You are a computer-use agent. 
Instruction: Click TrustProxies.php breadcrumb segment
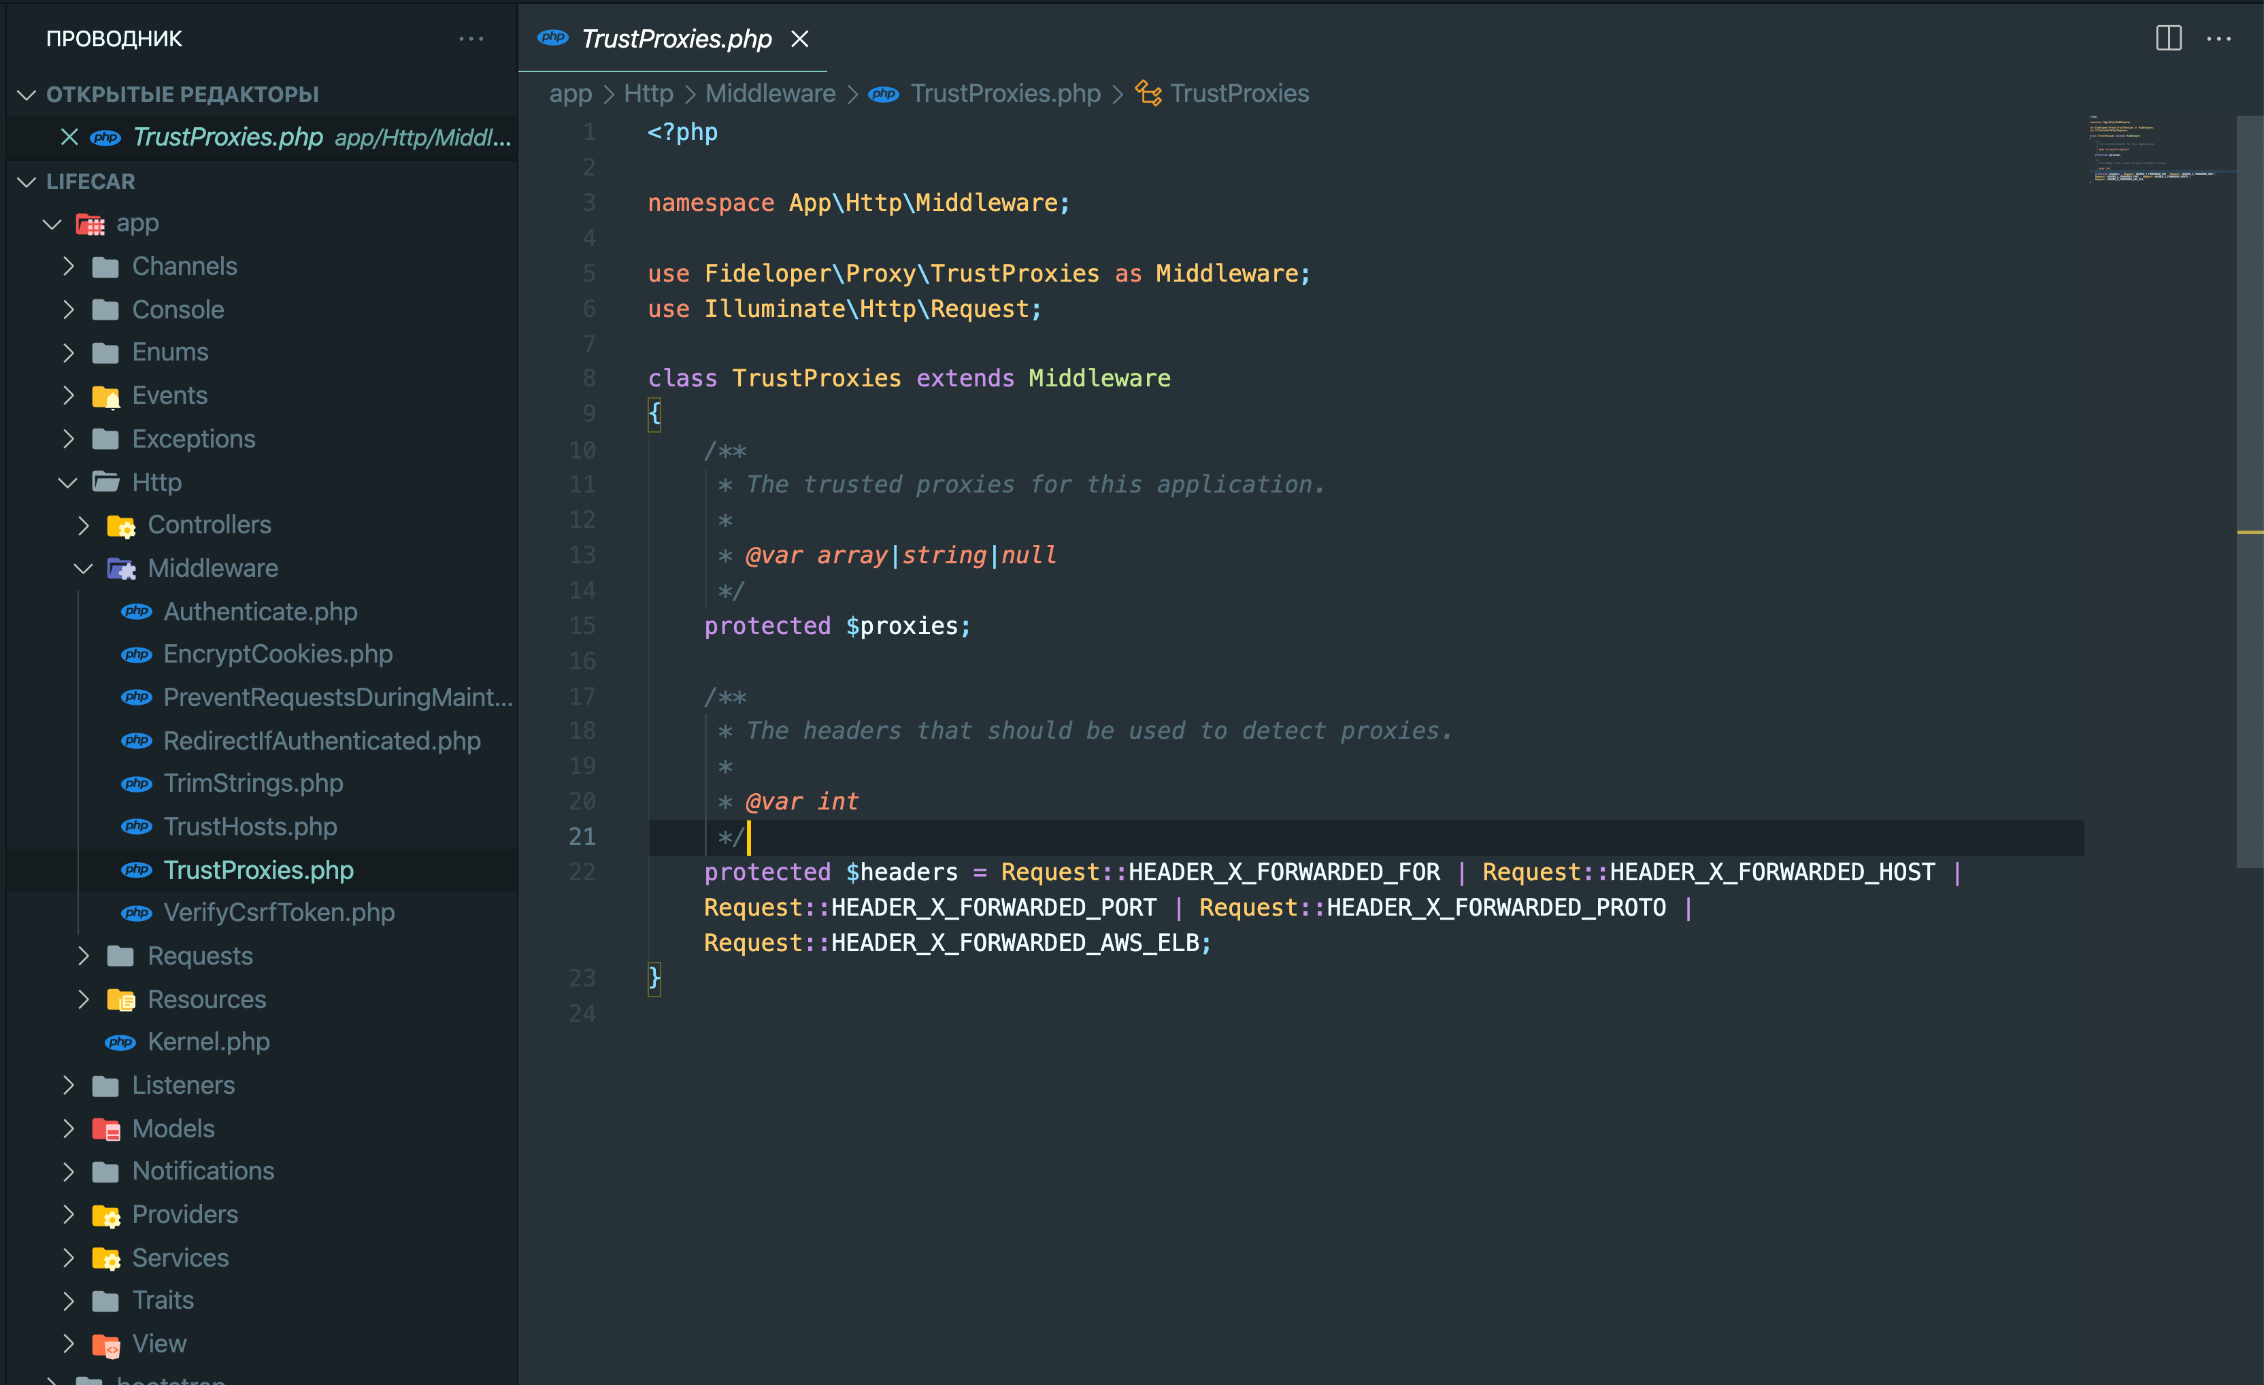[x=1005, y=94]
